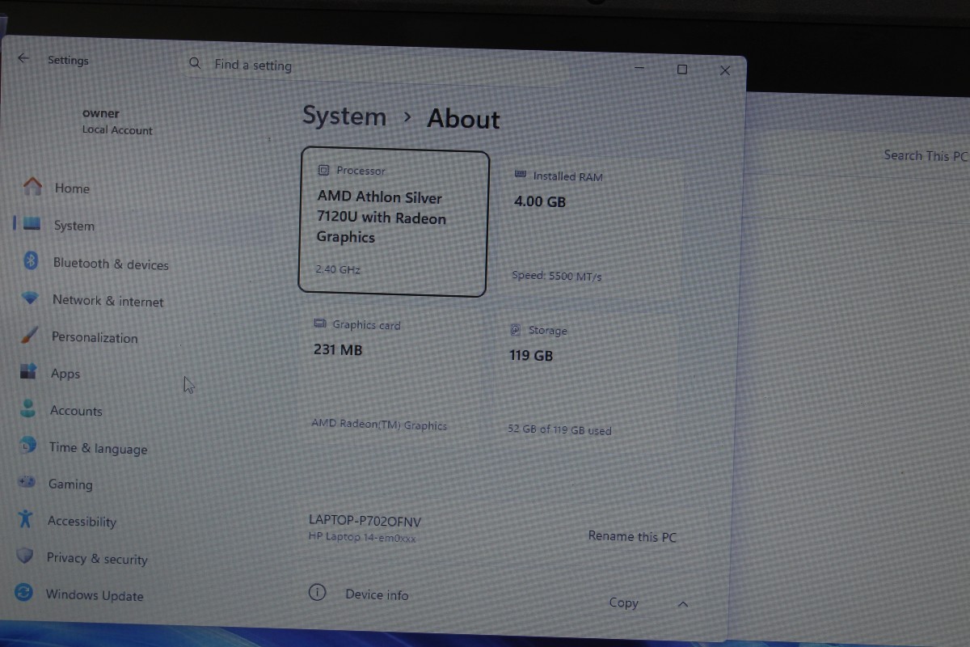This screenshot has height=647, width=970.
Task: Click the Network wifi icon in sidebar
Action: tap(30, 298)
